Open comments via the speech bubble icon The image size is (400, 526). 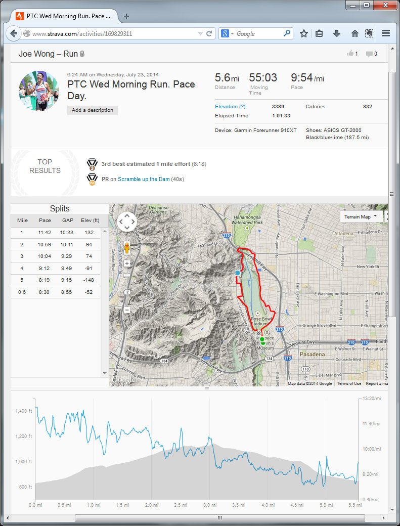[x=369, y=54]
